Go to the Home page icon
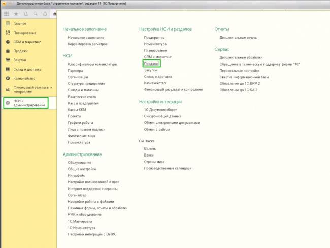This screenshot has width=330, height=248. point(55,14)
